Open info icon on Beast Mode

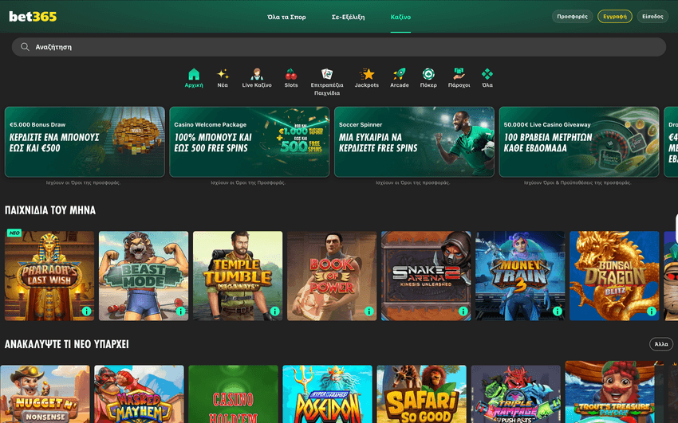tap(181, 311)
